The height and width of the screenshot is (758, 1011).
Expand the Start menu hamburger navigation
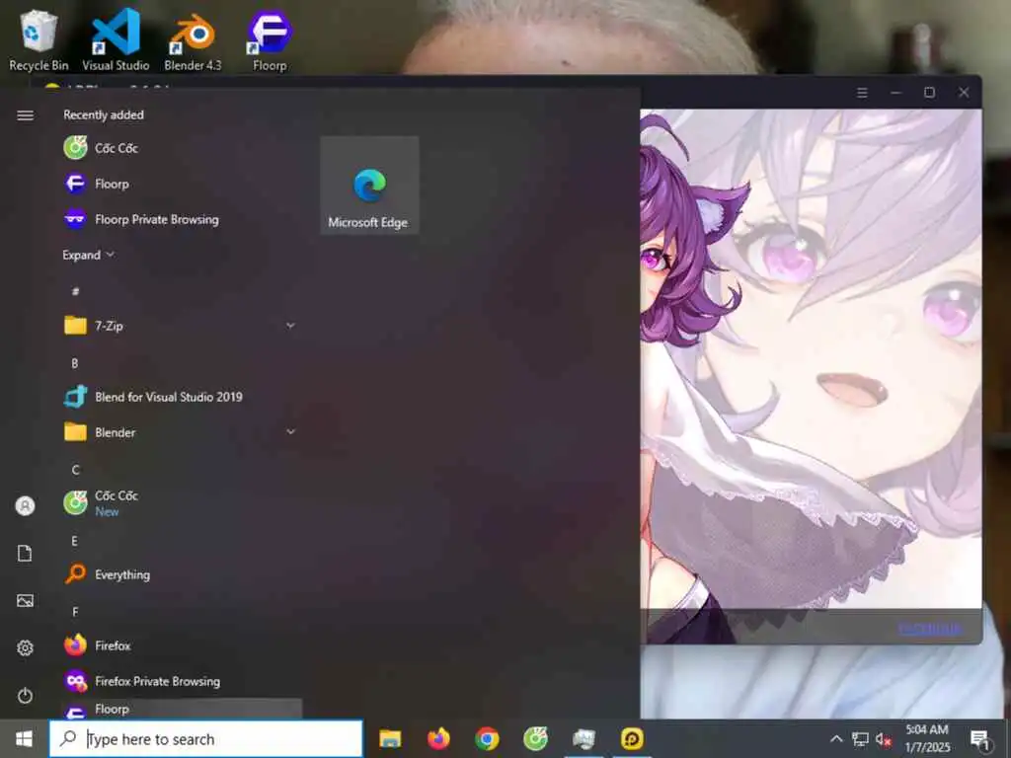[25, 115]
